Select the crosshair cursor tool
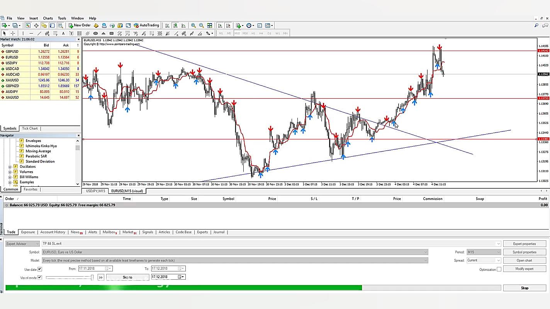 click(x=13, y=33)
